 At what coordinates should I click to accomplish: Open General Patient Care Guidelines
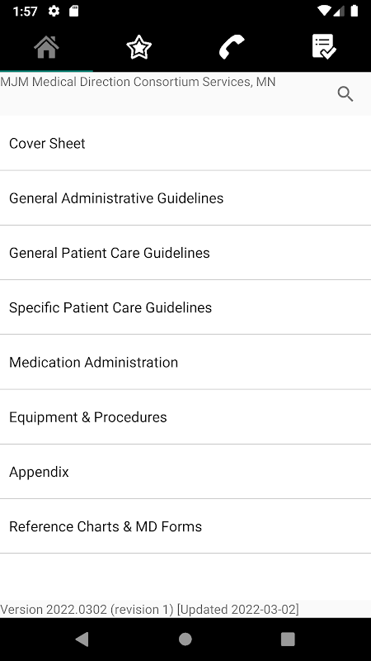(185, 253)
